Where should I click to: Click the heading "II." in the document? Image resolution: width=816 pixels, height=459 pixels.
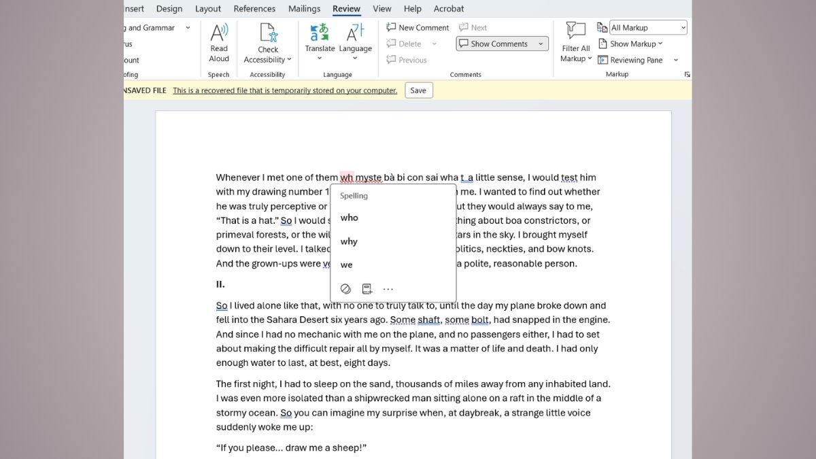point(220,284)
